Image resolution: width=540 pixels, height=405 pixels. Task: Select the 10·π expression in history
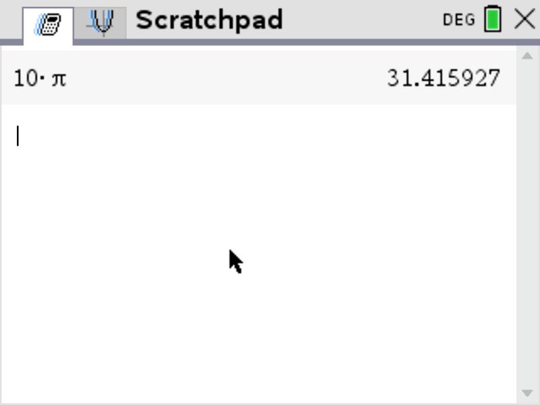40,78
